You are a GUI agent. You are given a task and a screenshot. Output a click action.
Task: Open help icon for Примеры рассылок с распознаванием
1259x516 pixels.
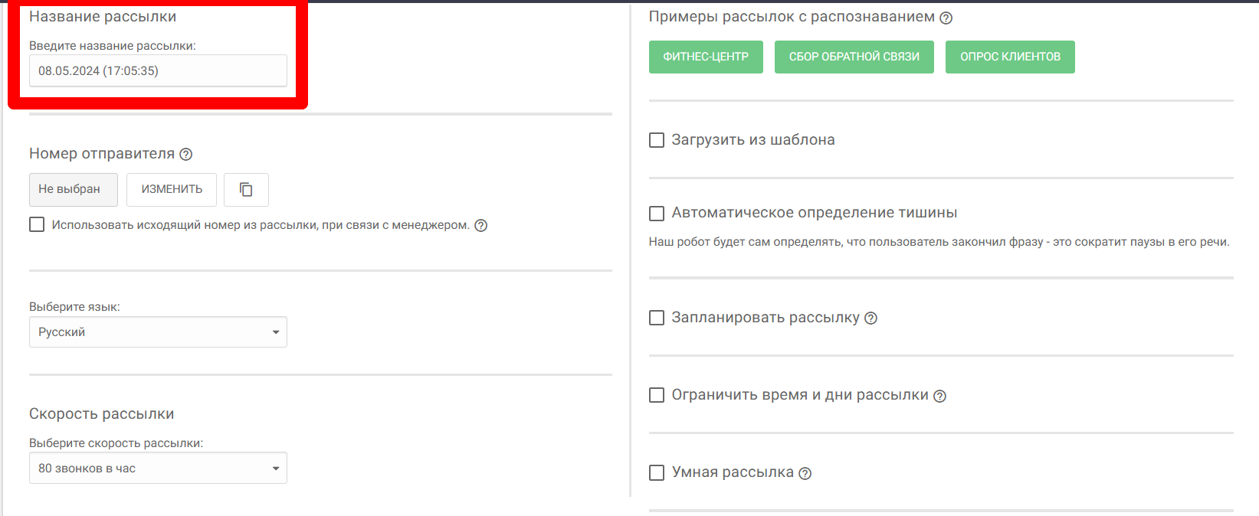click(x=946, y=18)
